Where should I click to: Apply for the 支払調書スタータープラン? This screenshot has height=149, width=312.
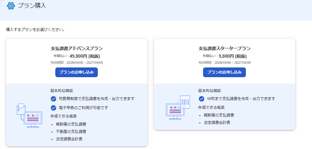pos(224,72)
